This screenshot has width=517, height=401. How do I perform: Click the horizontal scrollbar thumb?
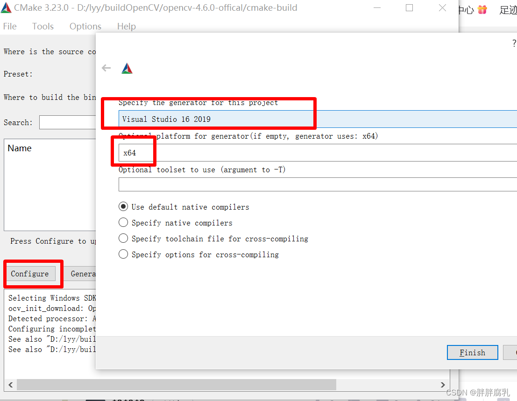(x=177, y=384)
